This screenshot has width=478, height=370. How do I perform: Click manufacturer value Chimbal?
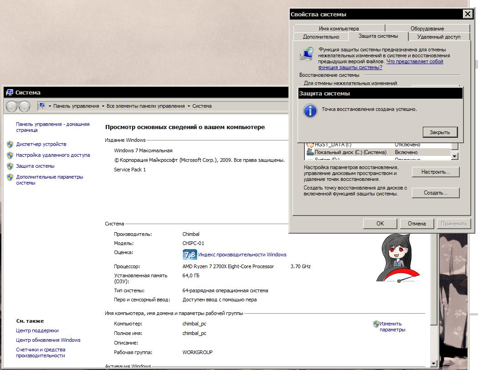191,234
